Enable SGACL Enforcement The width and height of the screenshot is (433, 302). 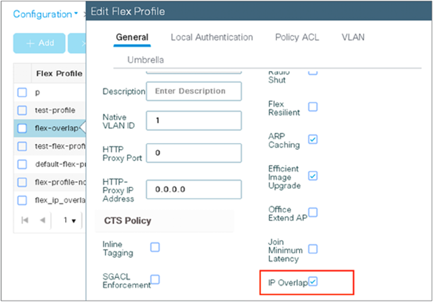tap(155, 279)
